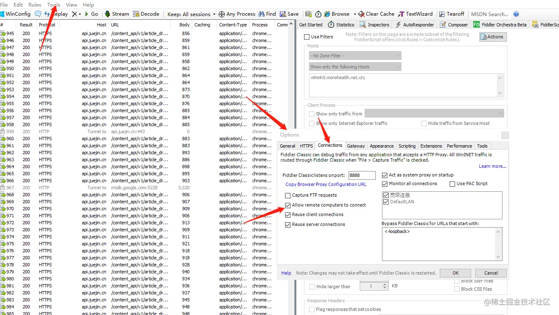Check Block CSS files
Image resolution: width=559 pixels, height=315 pixels.
tap(457, 289)
